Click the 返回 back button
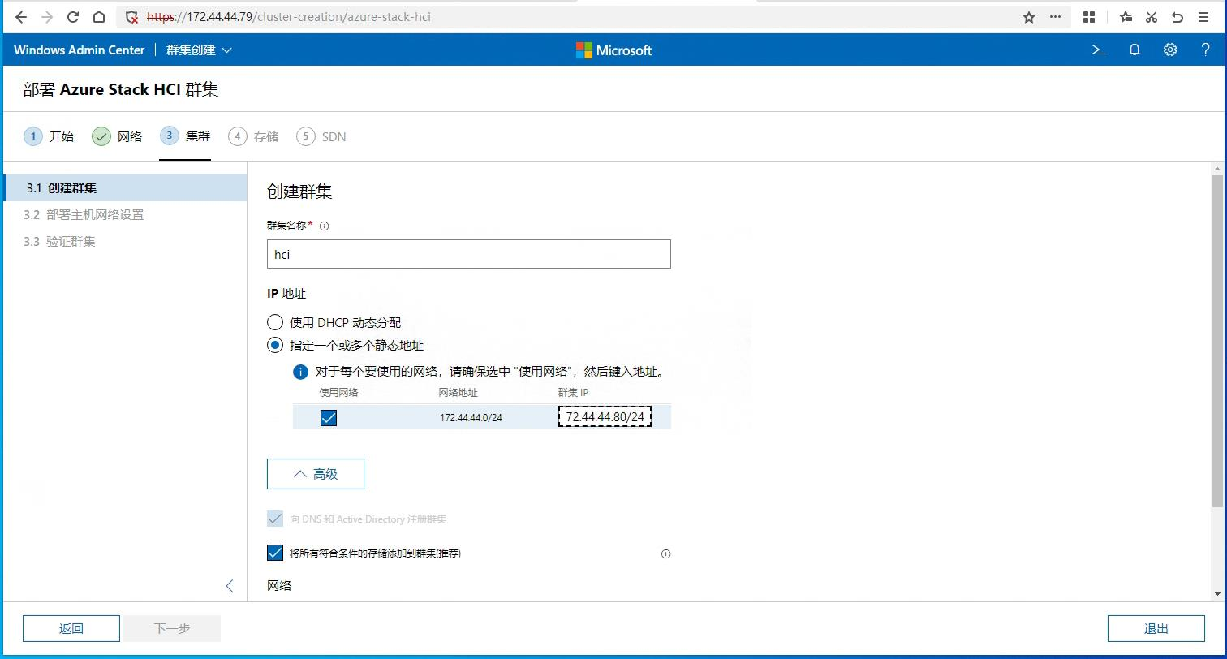 (x=71, y=628)
